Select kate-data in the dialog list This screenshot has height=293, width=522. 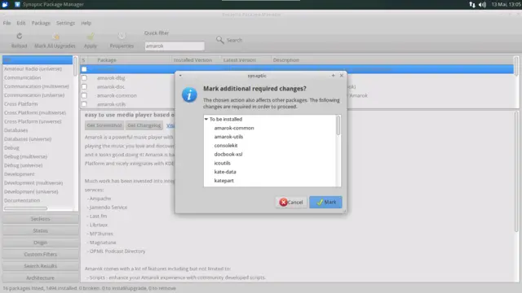click(x=225, y=172)
